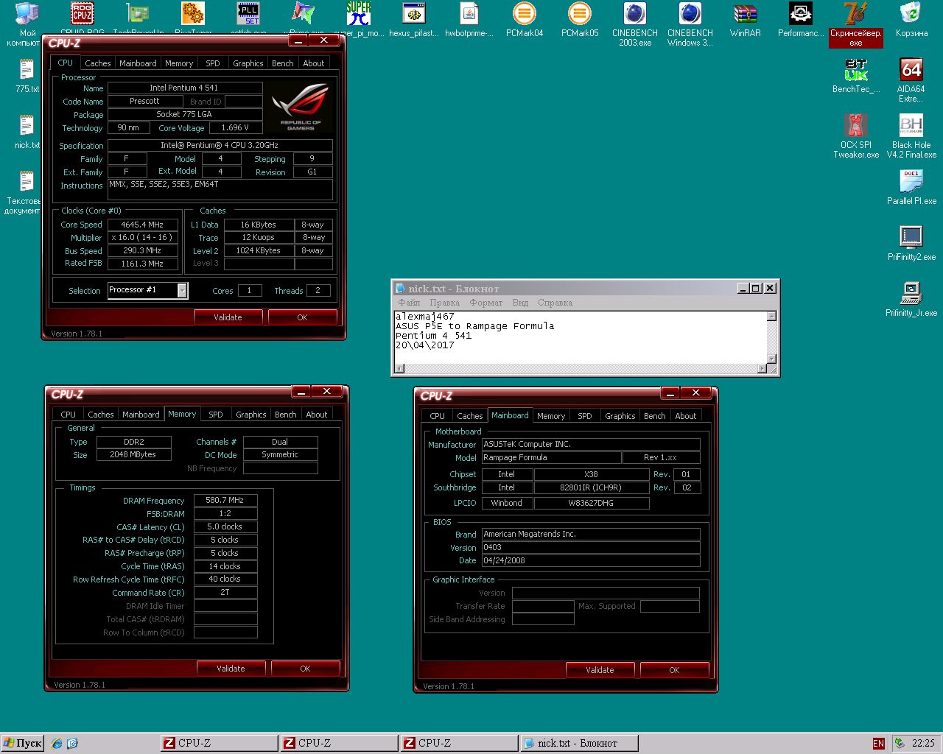This screenshot has height=754, width=943.
Task: Open the Файл menu in Notepad
Action: tap(409, 303)
